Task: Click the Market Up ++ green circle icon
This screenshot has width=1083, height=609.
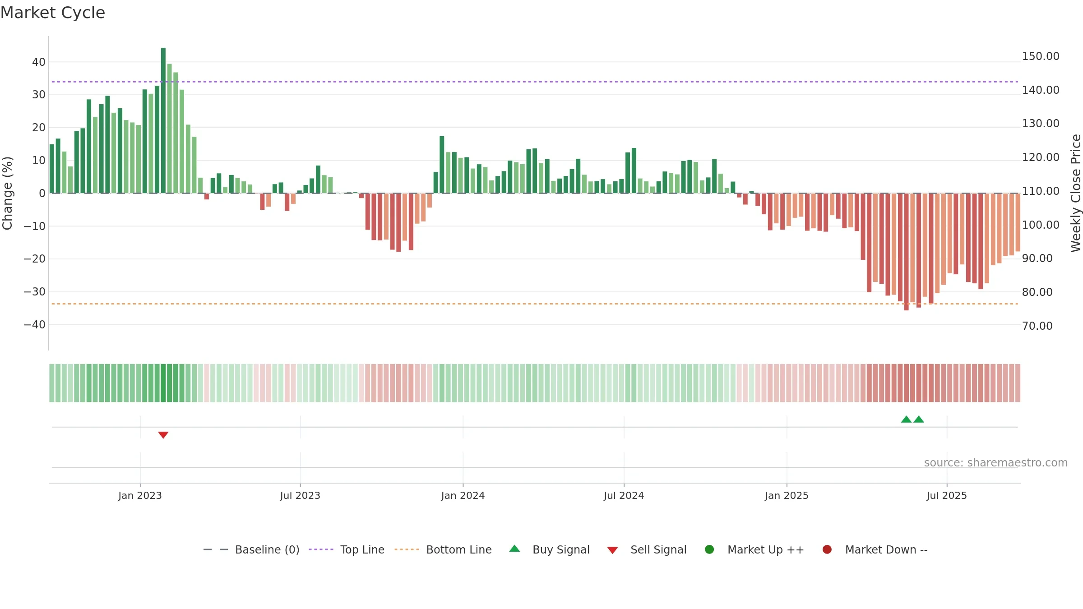Action: [709, 549]
